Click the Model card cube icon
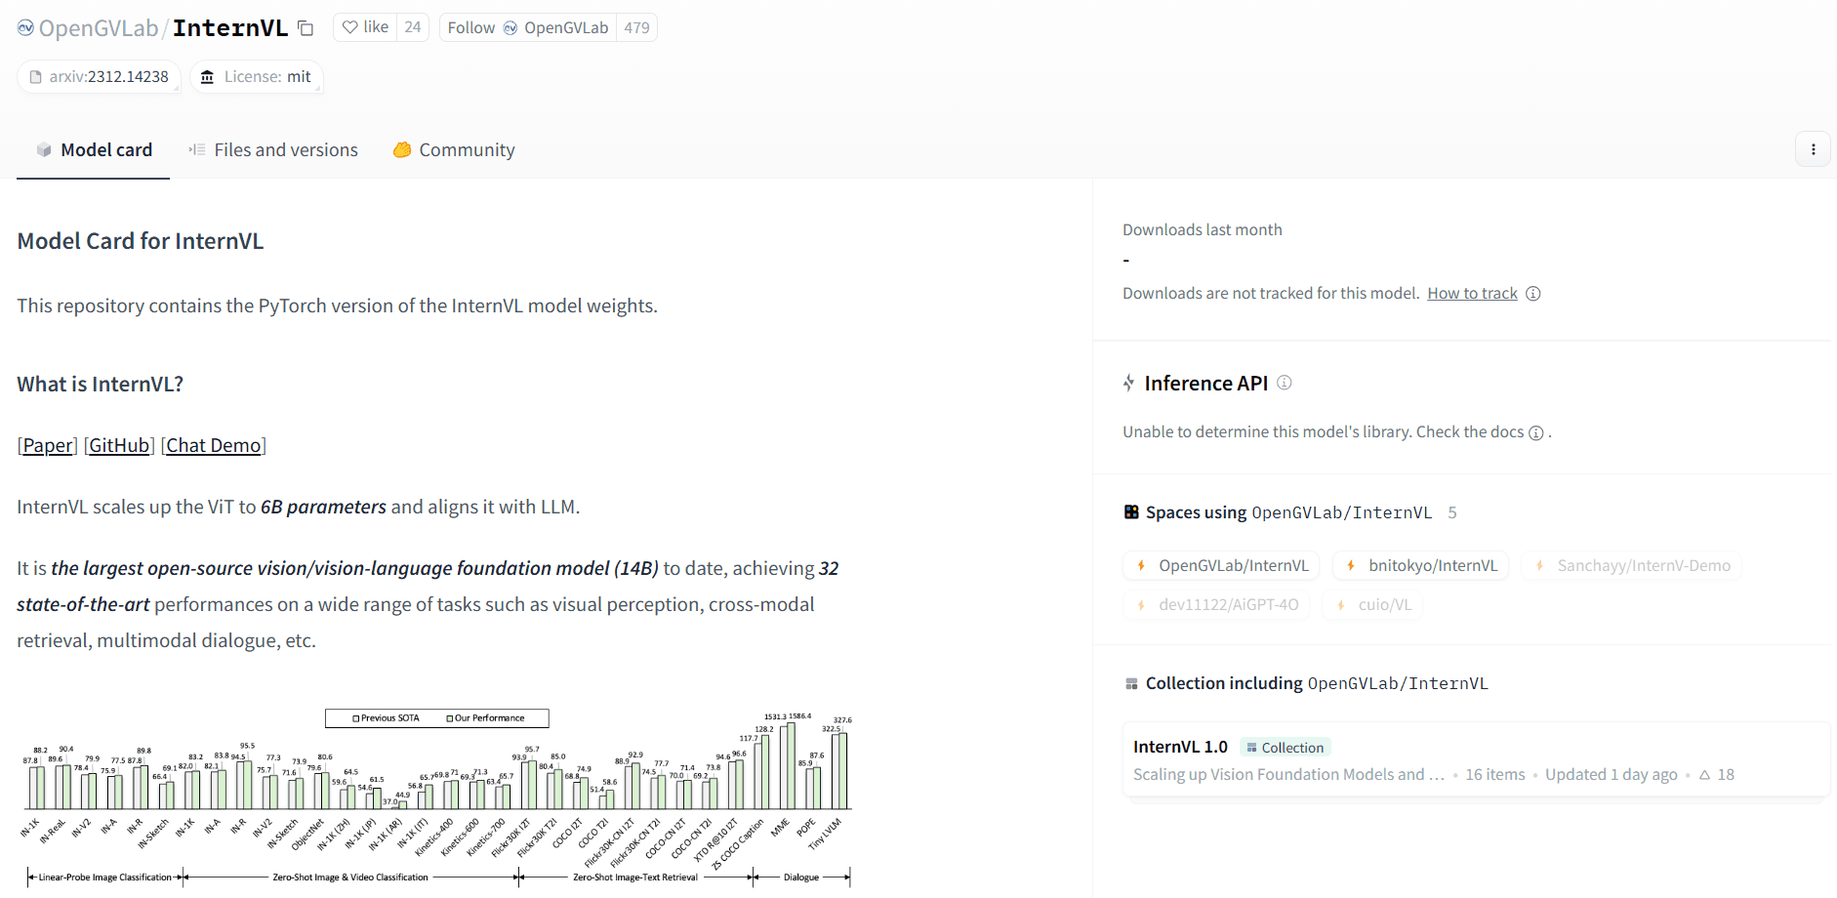 click(44, 149)
